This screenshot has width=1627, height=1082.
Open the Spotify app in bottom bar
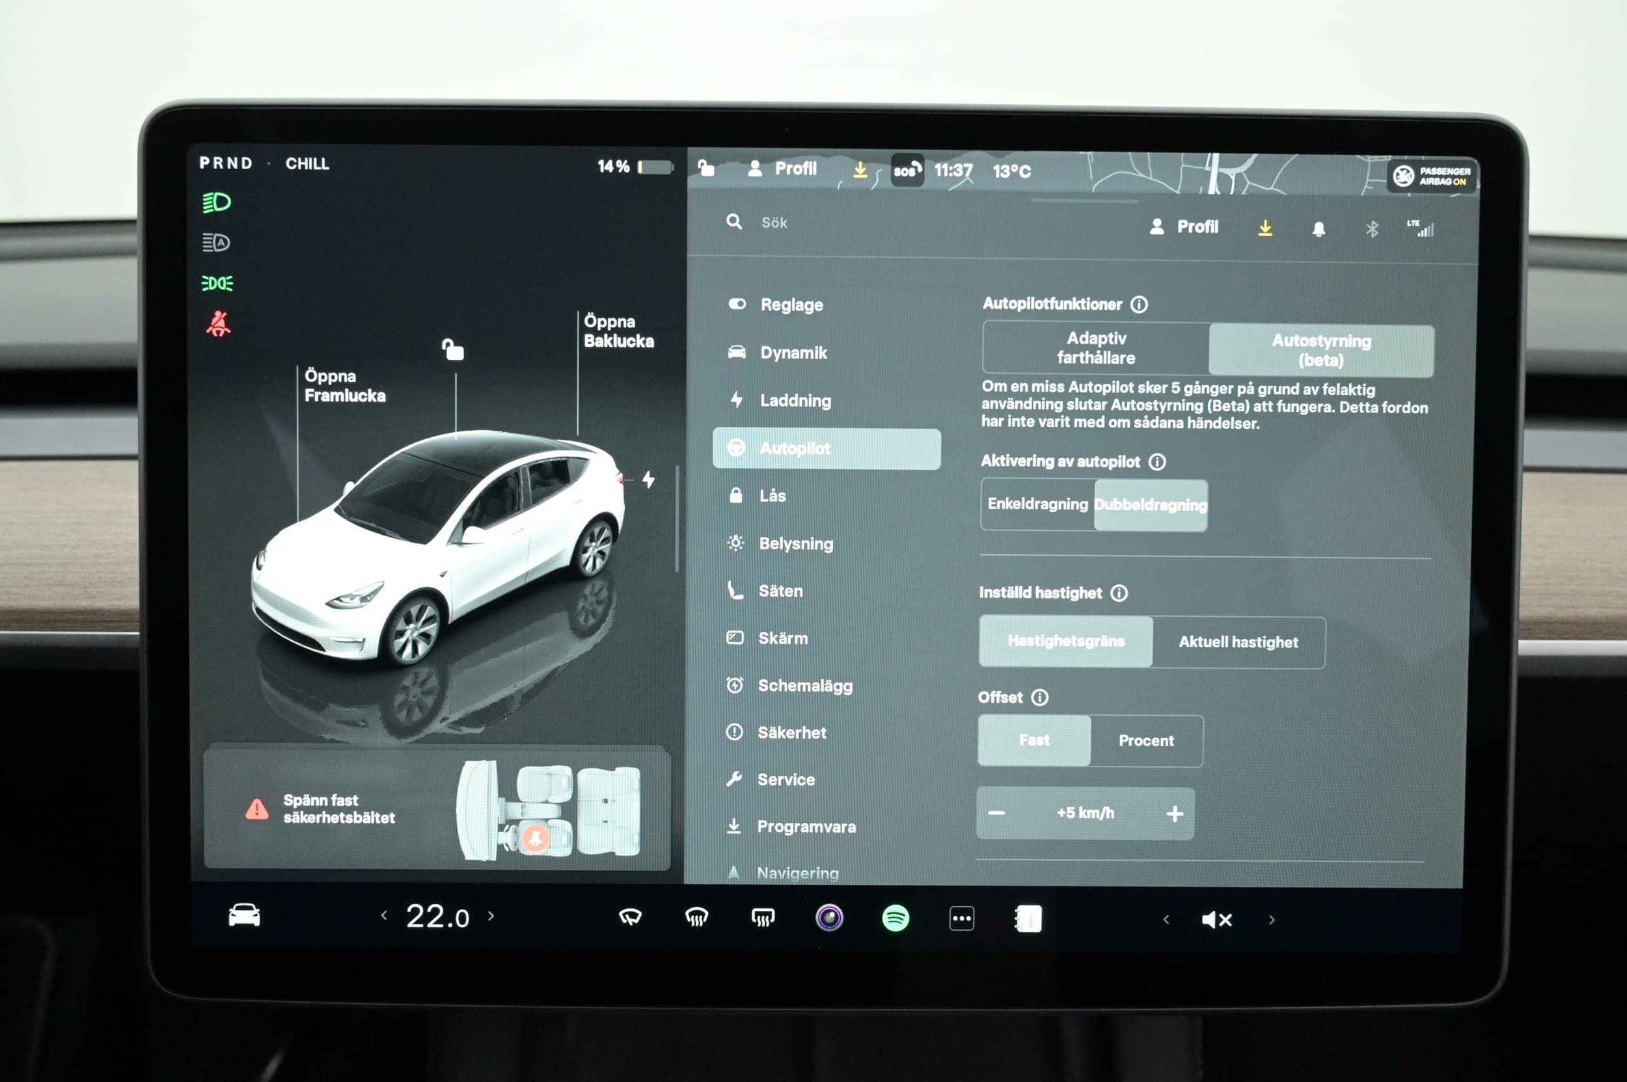[x=896, y=919]
